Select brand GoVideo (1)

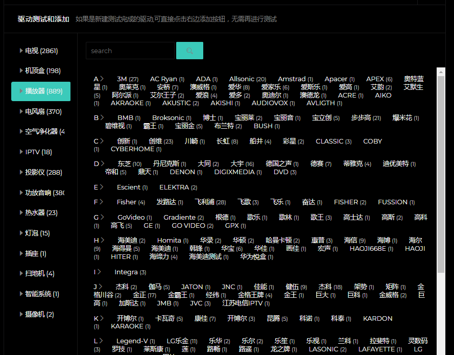point(135,218)
